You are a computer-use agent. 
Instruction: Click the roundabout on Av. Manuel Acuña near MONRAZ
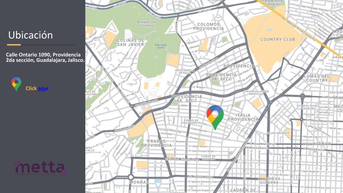pyautogui.click(x=131, y=177)
